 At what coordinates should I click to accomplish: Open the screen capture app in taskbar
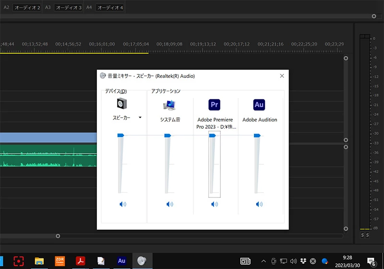19,261
